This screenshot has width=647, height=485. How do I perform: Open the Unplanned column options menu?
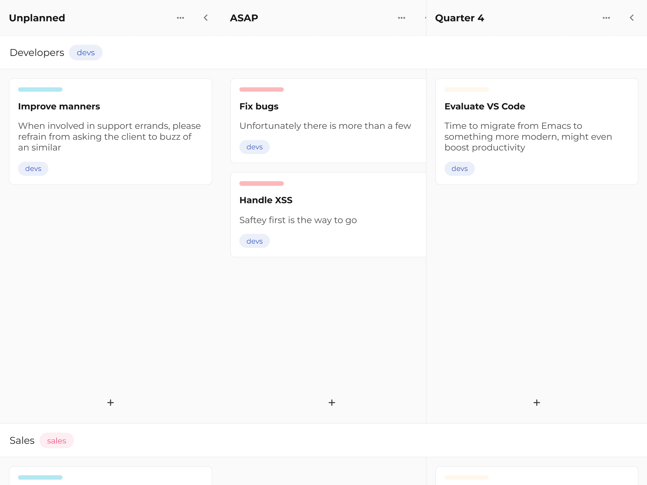pos(180,18)
